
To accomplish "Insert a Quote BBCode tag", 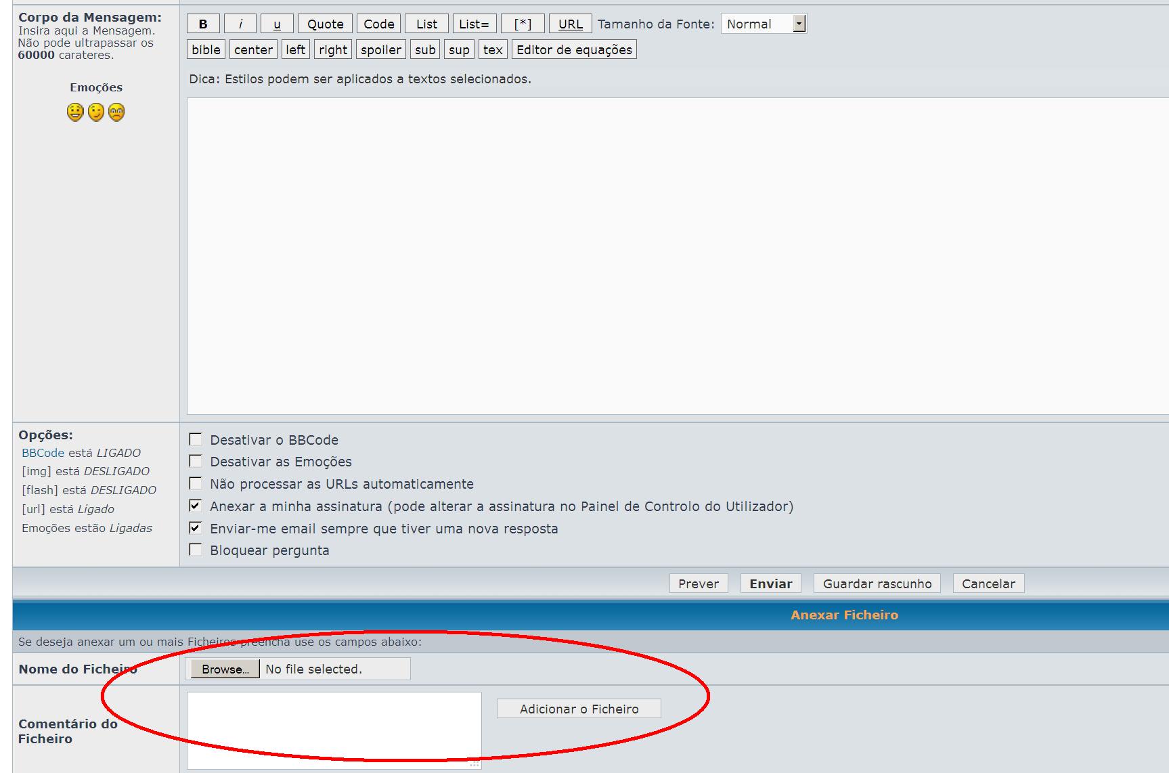I will [326, 24].
